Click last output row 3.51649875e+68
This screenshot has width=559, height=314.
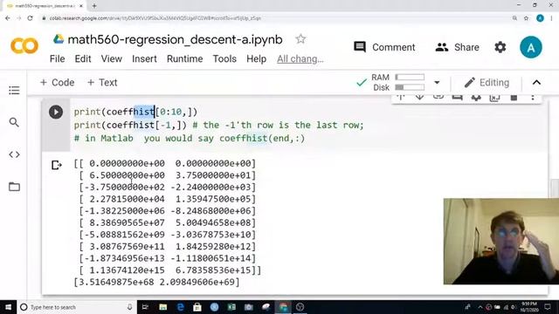point(156,282)
